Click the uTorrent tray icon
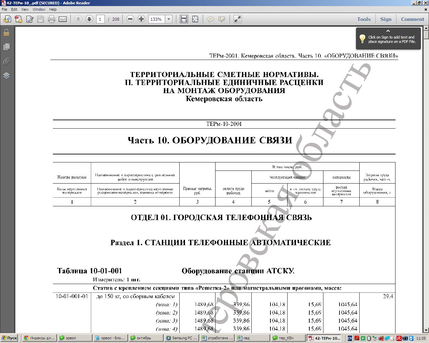429x343 pixels. 363,338
